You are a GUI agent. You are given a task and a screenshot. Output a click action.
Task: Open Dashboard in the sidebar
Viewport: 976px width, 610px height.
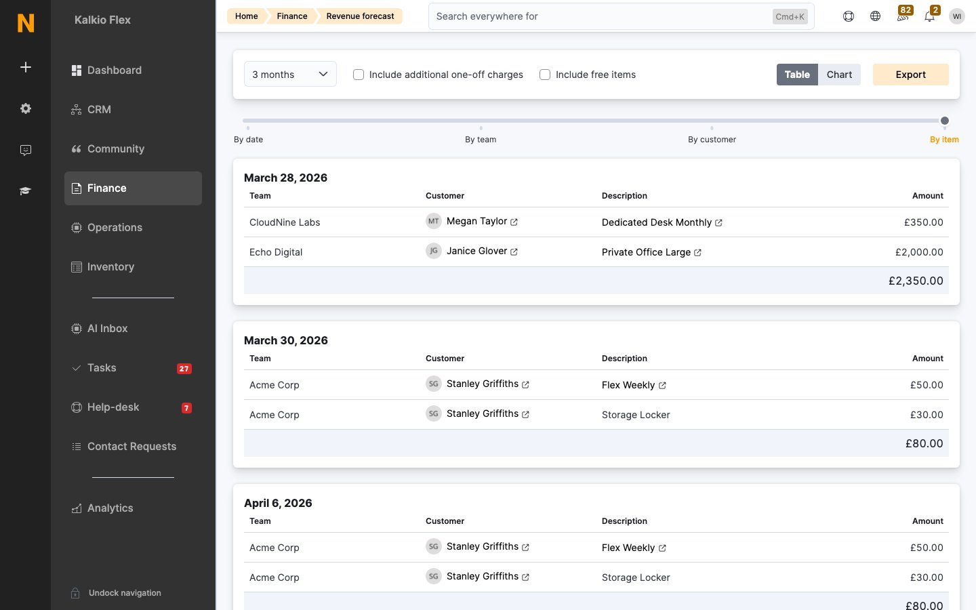[x=133, y=70]
